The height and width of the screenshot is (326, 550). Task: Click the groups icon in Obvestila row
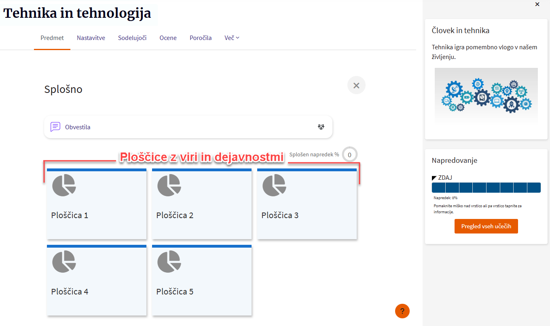321,127
